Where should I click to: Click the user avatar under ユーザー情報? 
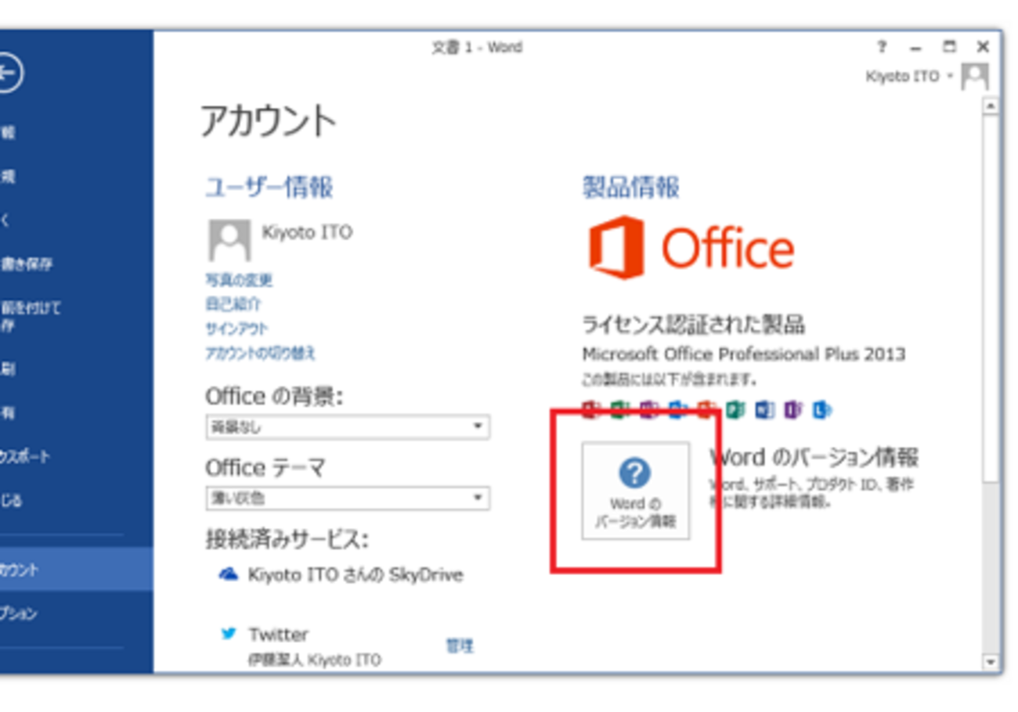click(229, 239)
